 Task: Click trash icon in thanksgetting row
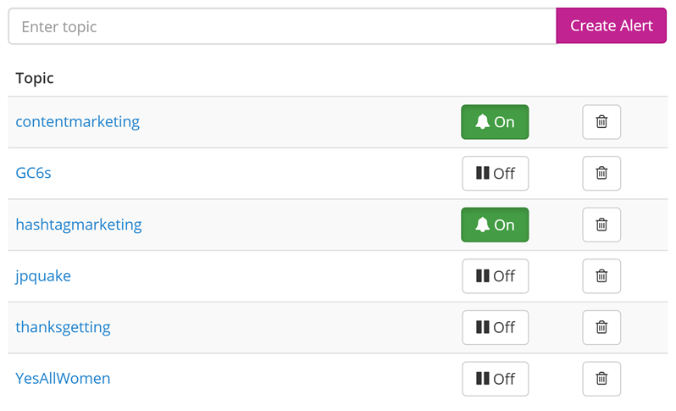click(x=601, y=327)
